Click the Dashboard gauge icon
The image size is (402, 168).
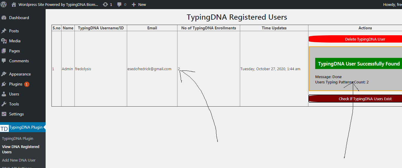coord(4,18)
